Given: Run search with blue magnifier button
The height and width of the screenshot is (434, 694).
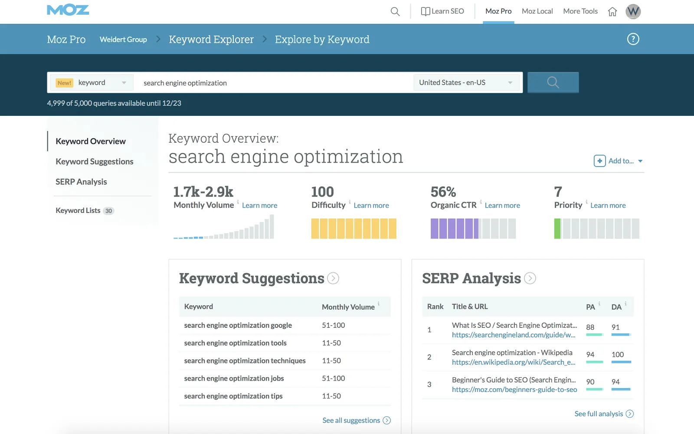Looking at the screenshot, I should point(553,82).
